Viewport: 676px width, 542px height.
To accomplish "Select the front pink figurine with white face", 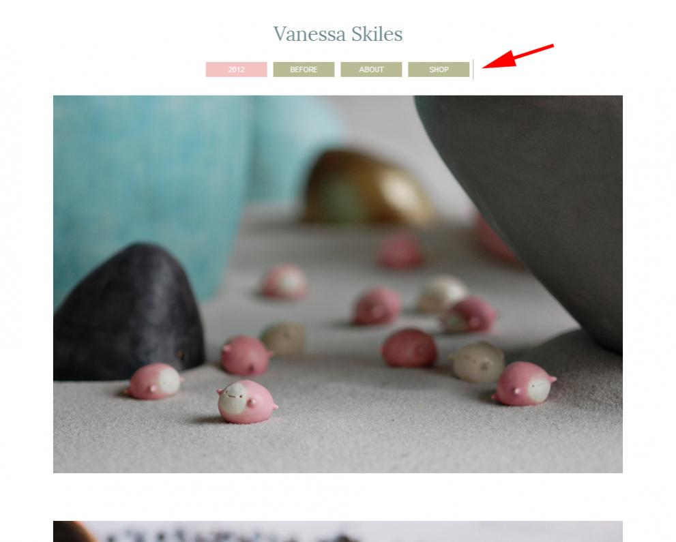I will tap(247, 402).
